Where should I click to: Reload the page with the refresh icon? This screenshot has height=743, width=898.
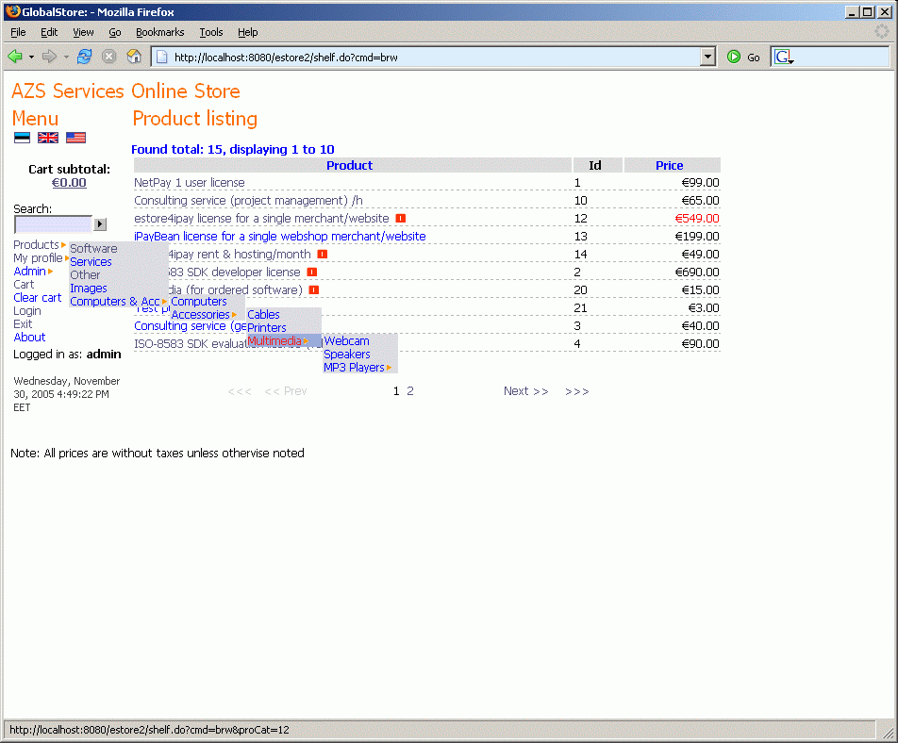click(x=85, y=57)
